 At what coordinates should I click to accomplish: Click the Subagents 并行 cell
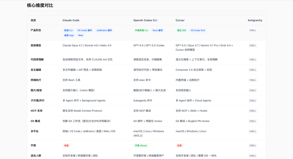pos(143,101)
